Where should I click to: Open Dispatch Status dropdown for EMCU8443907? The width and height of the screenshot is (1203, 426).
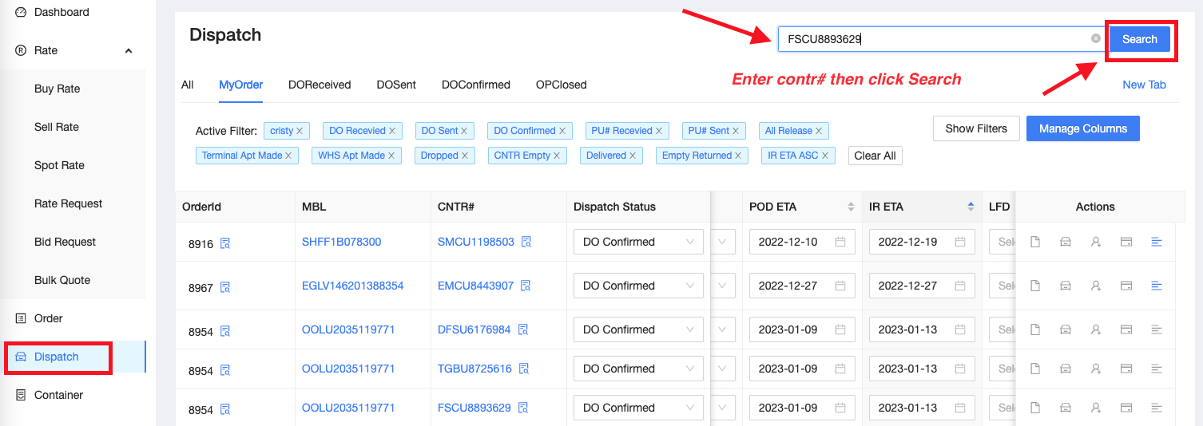pos(638,286)
